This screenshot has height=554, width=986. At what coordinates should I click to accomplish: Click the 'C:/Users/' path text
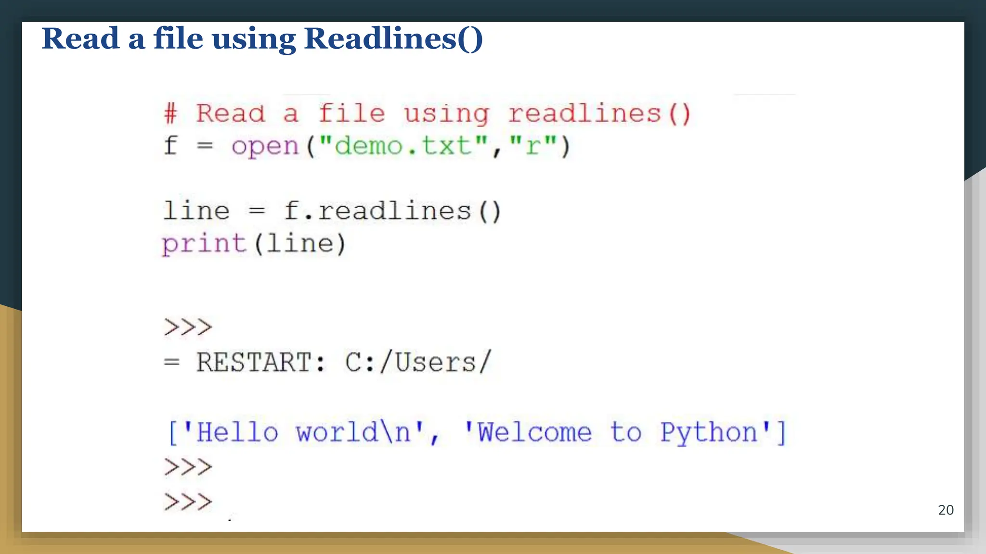coord(418,363)
